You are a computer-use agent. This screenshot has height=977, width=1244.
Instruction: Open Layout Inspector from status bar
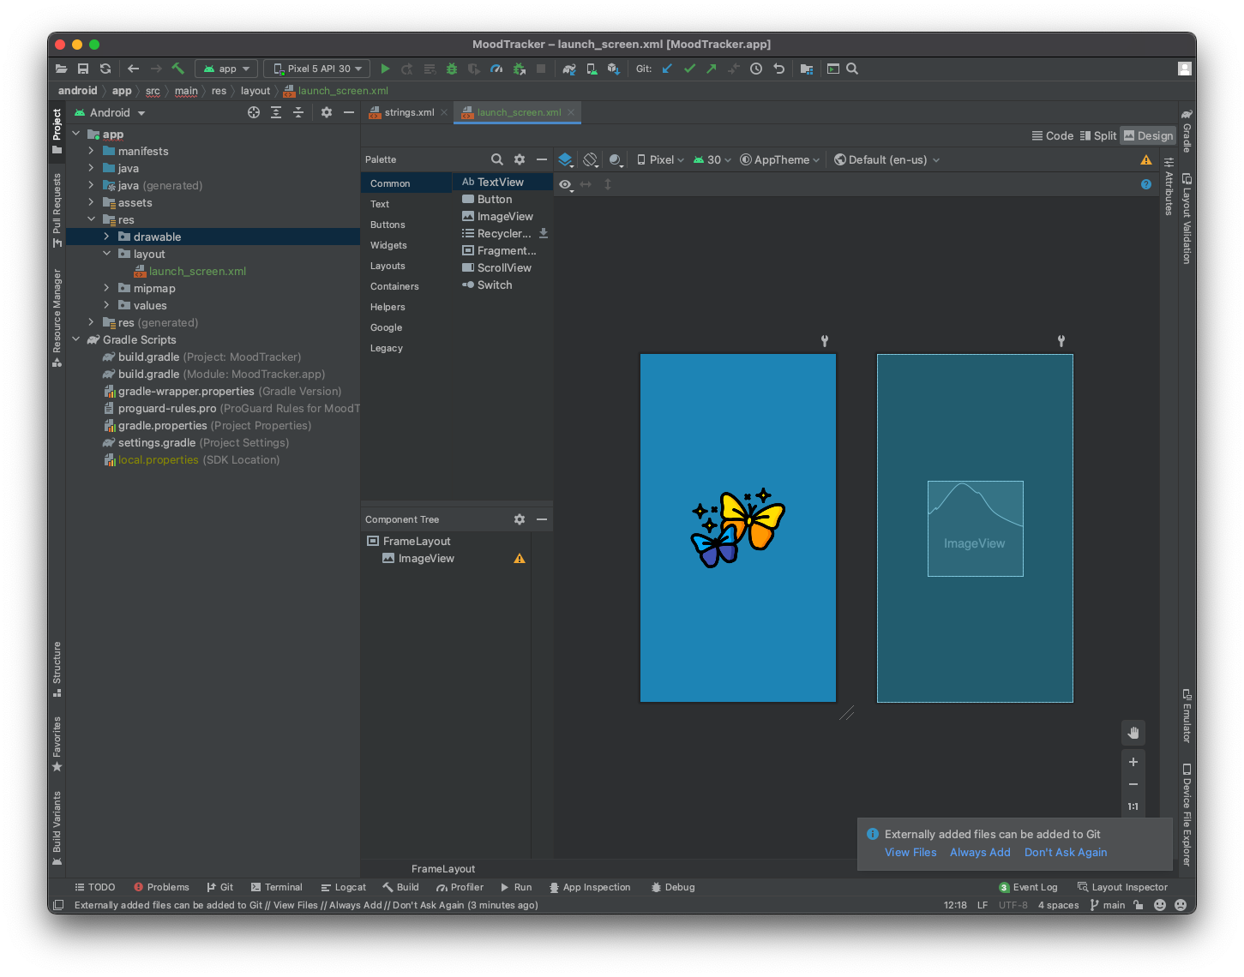pyautogui.click(x=1122, y=887)
